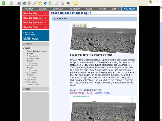Viewport: 162px width, 121px height.
Task: Switch to the TECHNOLOGY navigation tab
Action: coord(57,9)
